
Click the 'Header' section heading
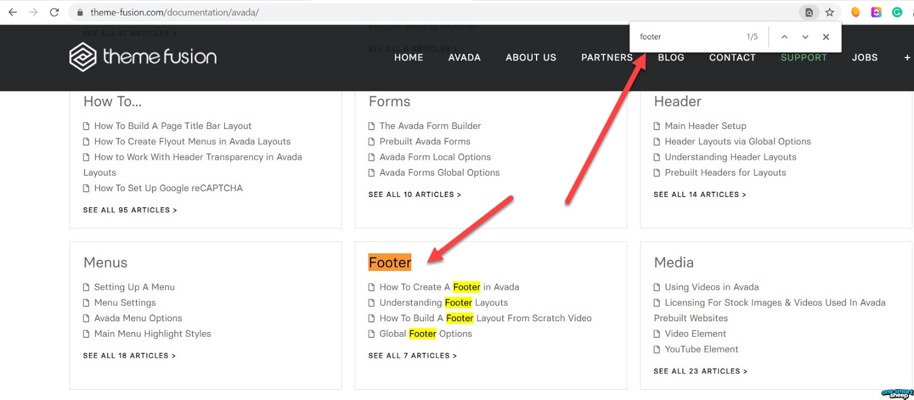click(678, 102)
